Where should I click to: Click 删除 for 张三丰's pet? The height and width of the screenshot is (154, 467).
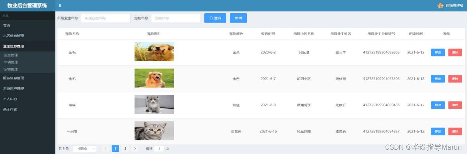point(455,52)
